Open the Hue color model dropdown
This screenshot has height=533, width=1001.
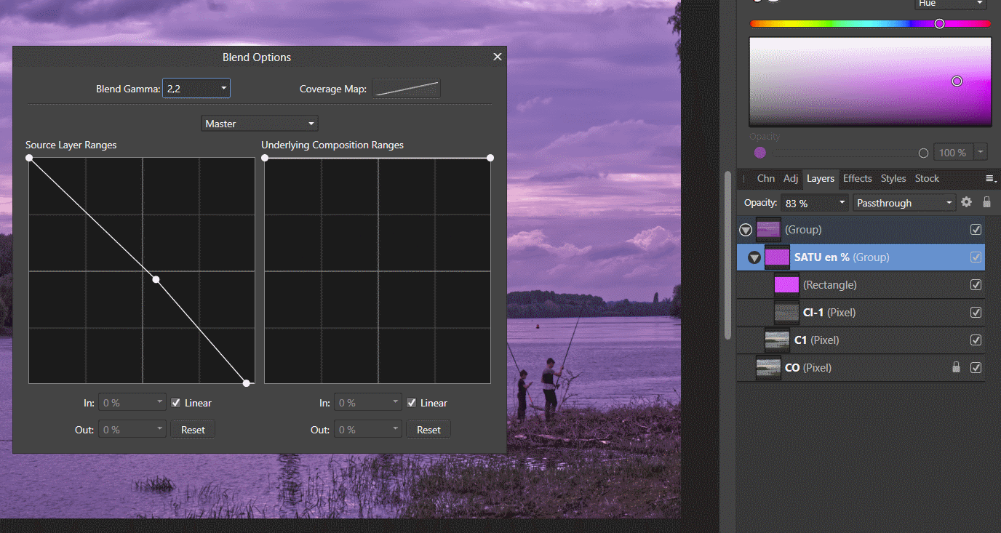pyautogui.click(x=949, y=4)
